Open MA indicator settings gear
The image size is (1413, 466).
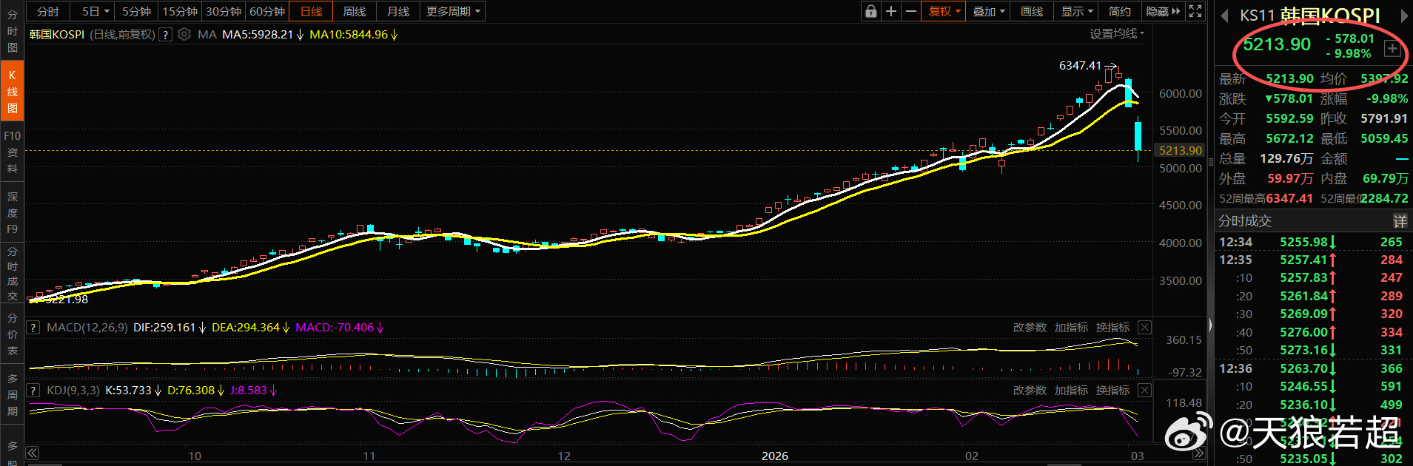pyautogui.click(x=184, y=34)
